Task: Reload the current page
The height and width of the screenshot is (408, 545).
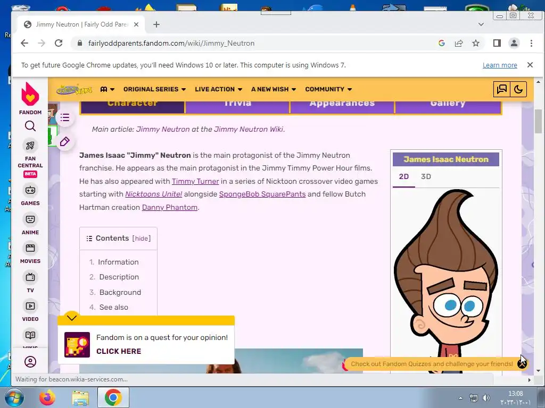Action: pos(59,43)
